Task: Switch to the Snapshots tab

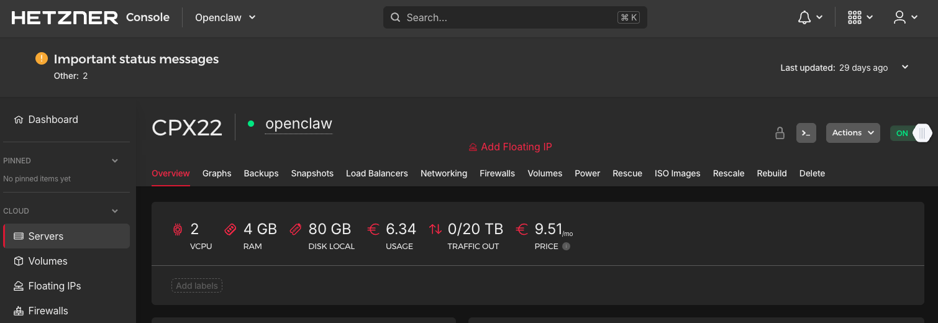Action: [x=312, y=173]
